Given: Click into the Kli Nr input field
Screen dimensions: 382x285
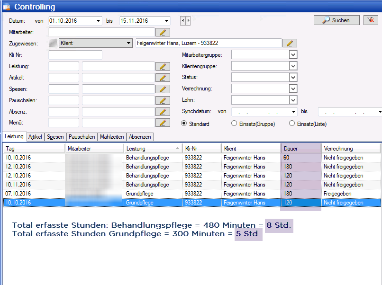Looking at the screenshot, I should [75, 55].
